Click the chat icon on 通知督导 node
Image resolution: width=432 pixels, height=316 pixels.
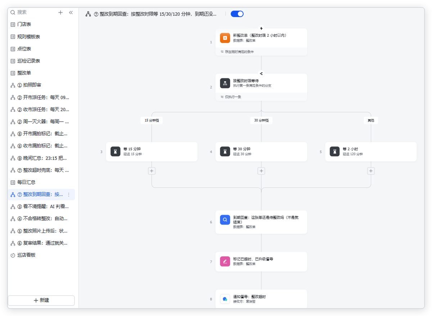(x=225, y=299)
